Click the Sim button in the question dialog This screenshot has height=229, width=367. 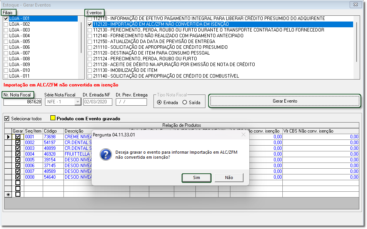(x=196, y=178)
